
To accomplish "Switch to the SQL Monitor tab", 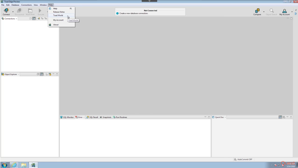I will tap(67, 117).
